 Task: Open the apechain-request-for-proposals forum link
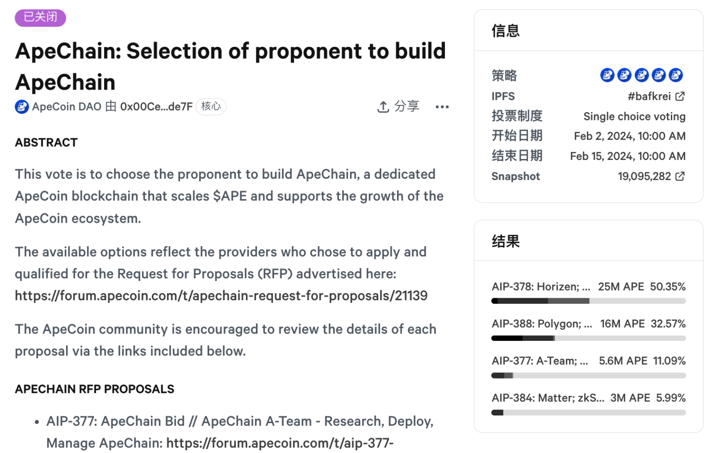[x=221, y=295]
